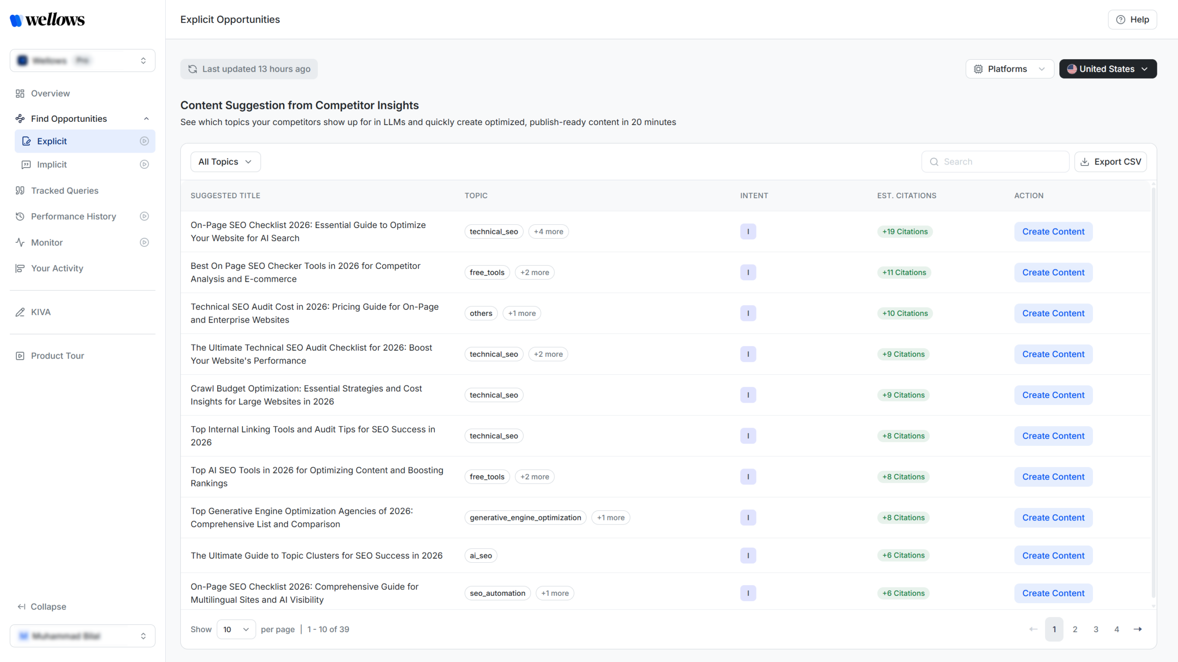Open KIVA from the sidebar

point(40,312)
